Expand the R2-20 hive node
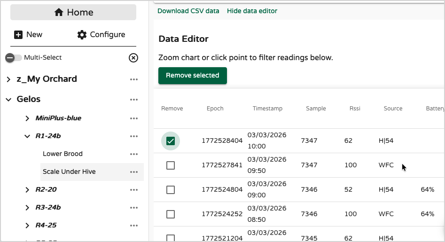445x242 pixels. [27, 190]
